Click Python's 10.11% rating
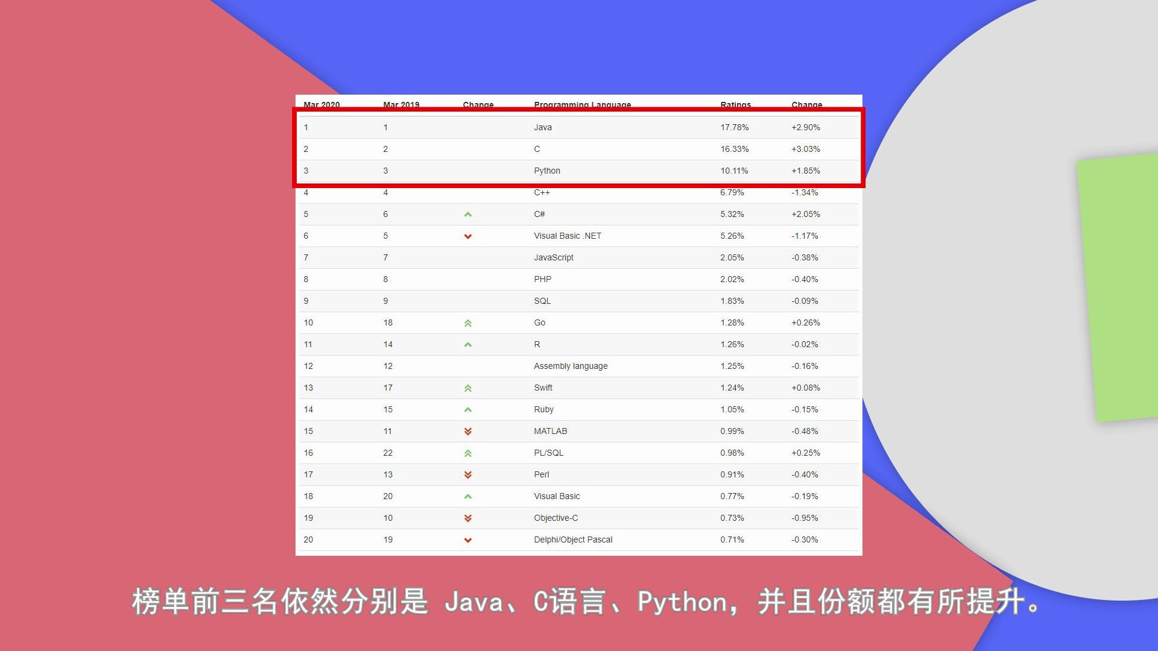 pos(734,171)
